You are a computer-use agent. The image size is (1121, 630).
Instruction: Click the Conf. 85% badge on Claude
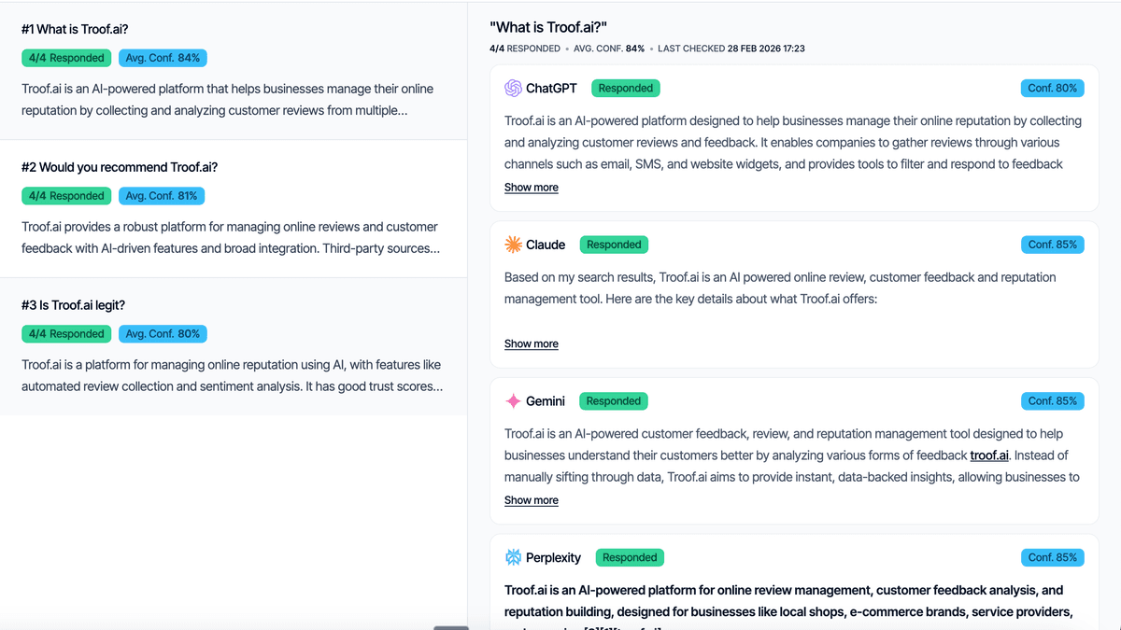1053,245
